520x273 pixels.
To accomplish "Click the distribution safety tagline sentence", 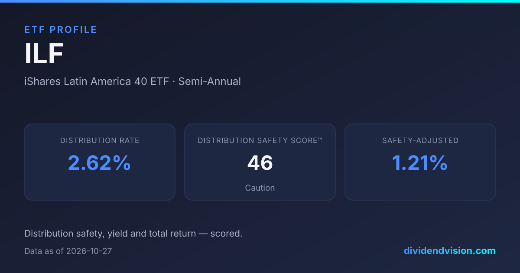I will pyautogui.click(x=133, y=234).
